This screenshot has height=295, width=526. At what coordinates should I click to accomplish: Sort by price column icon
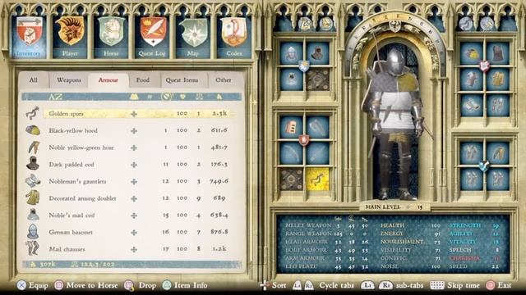pos(219,97)
